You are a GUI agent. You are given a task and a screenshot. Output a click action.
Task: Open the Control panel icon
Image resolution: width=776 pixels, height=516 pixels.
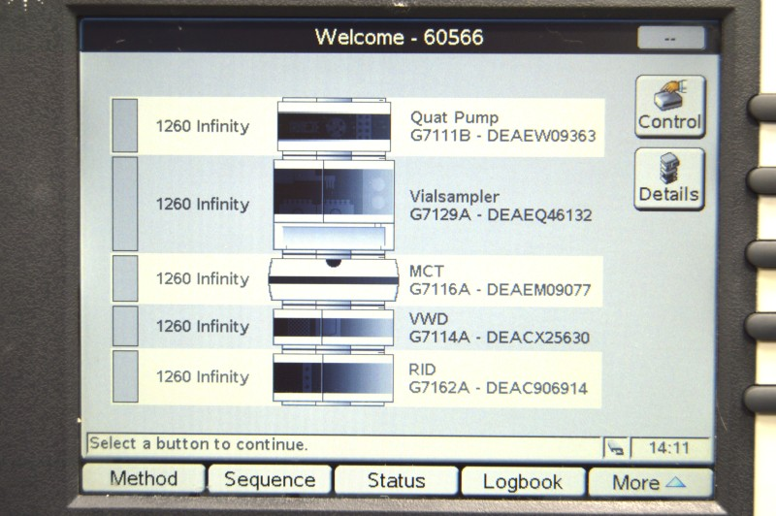[669, 106]
